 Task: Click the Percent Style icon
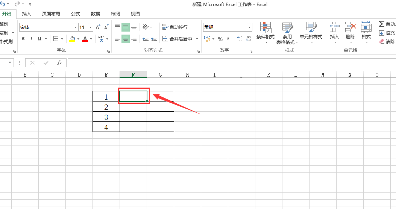[x=220, y=39]
